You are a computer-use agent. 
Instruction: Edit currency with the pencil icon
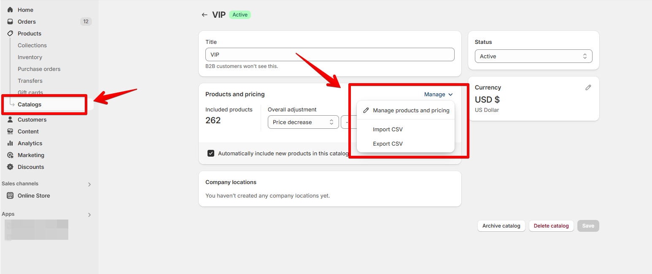588,87
